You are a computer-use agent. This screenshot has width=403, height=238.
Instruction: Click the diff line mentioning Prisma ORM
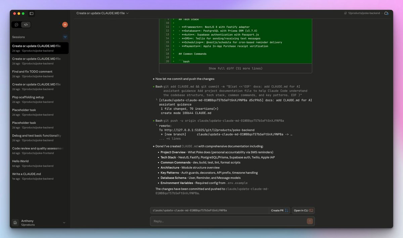(x=218, y=31)
